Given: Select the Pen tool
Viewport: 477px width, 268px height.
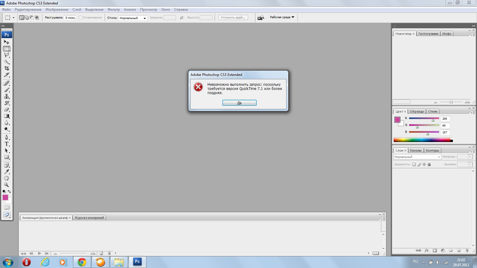Looking at the screenshot, I should (x=7, y=137).
